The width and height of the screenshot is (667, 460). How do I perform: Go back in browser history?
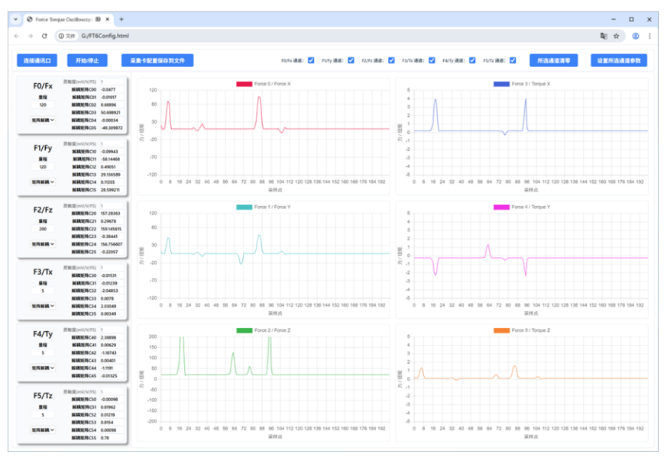click(17, 36)
